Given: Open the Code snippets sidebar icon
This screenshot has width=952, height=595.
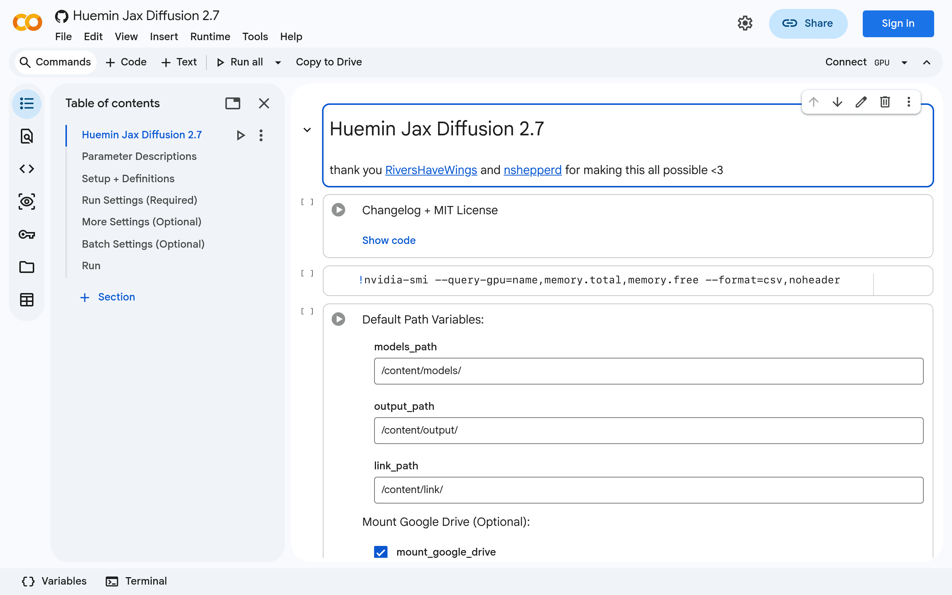Looking at the screenshot, I should pos(27,169).
